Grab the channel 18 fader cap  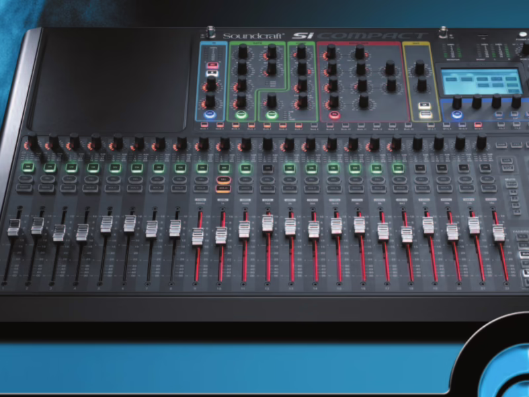pyautogui.click(x=407, y=235)
